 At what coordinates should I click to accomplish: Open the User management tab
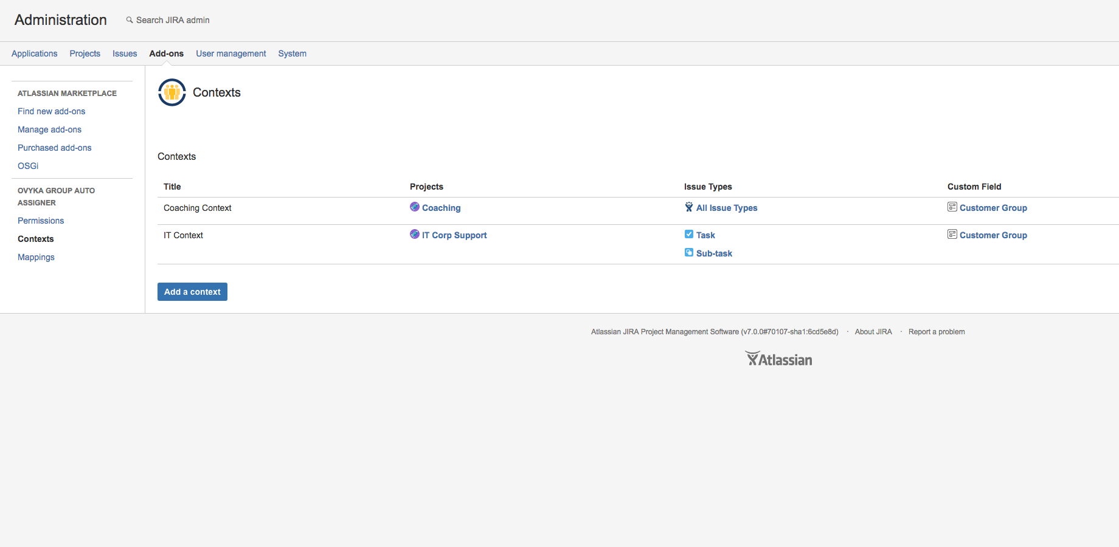231,53
